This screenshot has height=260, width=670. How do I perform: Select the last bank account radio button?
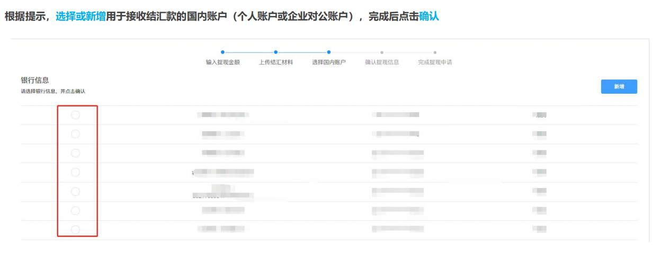pos(75,230)
